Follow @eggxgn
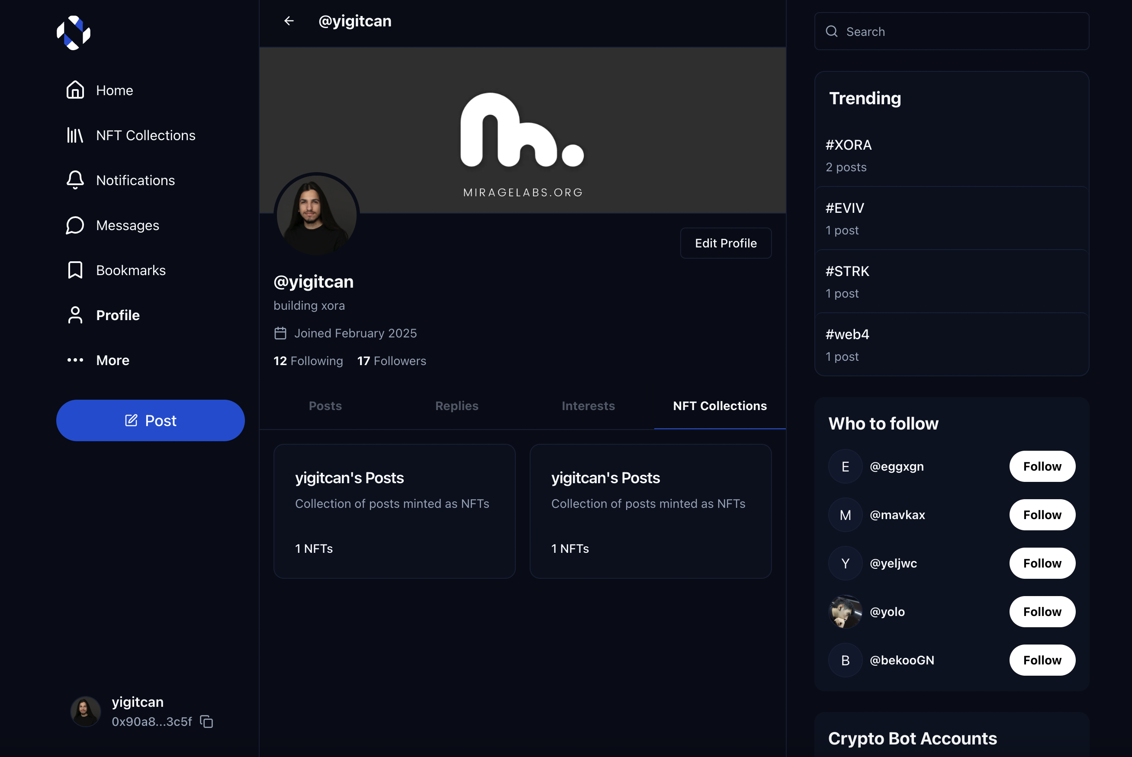 tap(1042, 466)
